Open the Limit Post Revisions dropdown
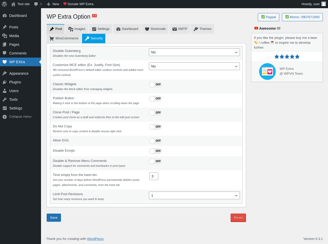The height and width of the screenshot is (244, 328). coord(194,195)
